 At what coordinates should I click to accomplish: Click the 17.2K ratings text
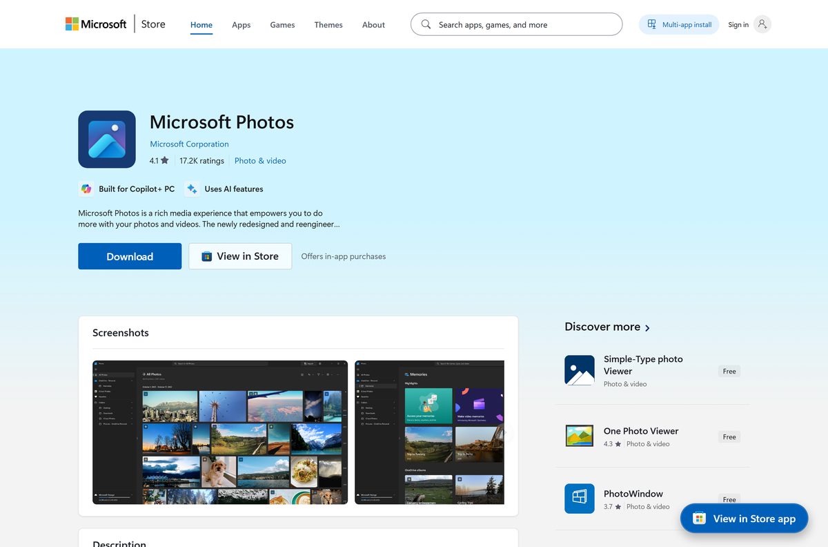click(201, 161)
